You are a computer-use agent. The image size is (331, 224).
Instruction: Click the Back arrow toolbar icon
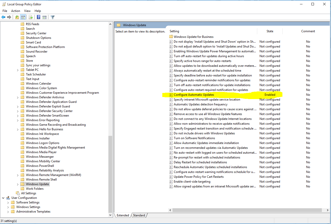point(3,17)
